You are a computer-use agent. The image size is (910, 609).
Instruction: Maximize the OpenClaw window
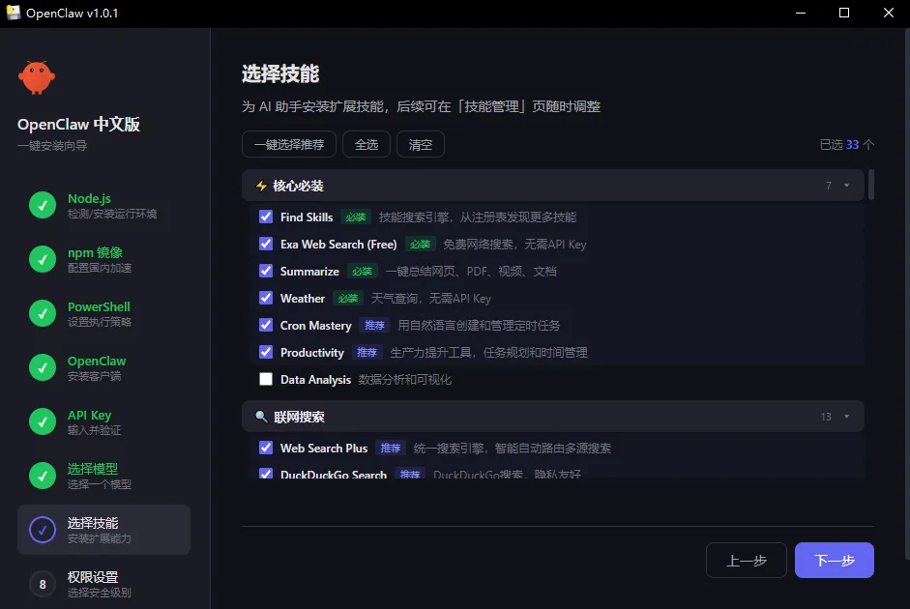844,13
